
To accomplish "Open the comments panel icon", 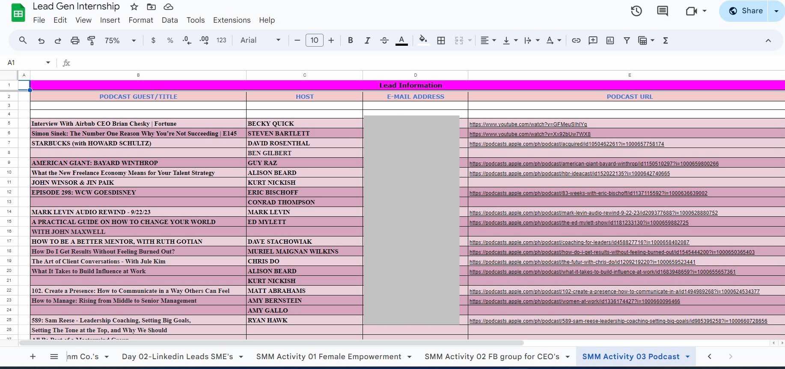I will coord(662,11).
